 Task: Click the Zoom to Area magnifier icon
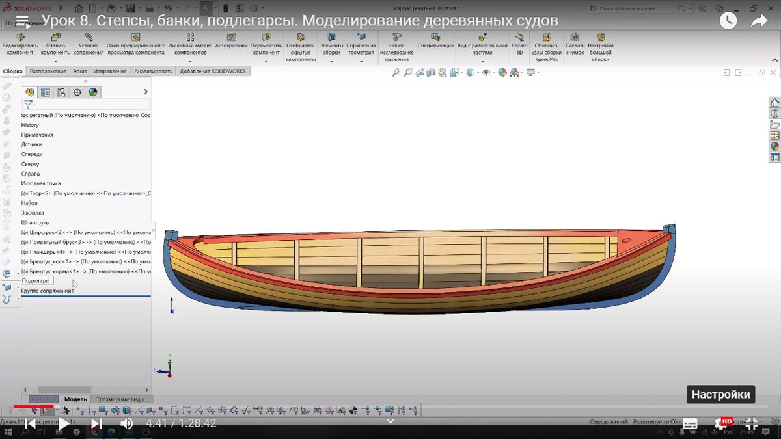[x=408, y=73]
